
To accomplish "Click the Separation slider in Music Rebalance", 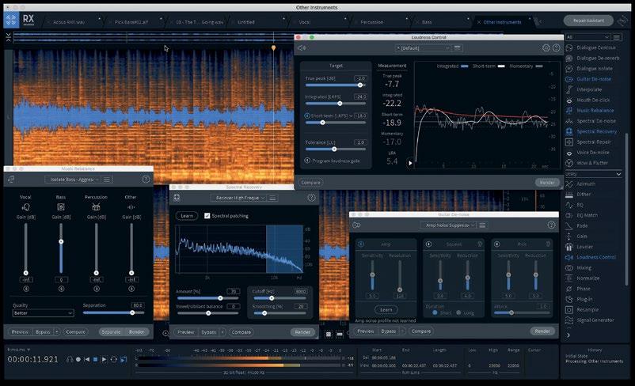I will (113, 312).
